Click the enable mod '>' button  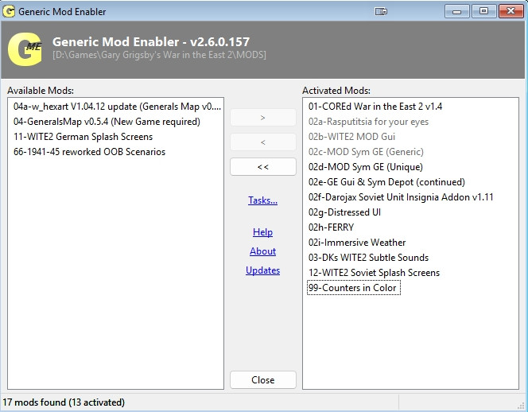point(263,118)
